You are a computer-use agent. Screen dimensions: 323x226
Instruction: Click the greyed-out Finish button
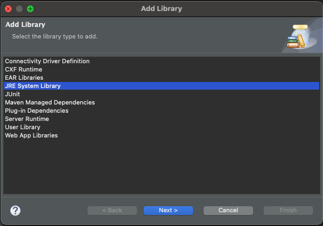click(288, 211)
